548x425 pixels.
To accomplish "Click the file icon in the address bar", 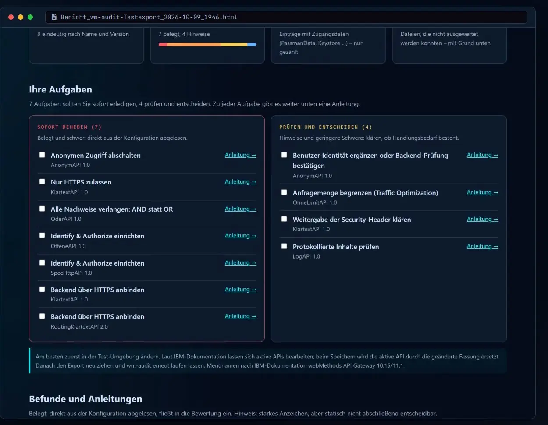I will (x=54, y=17).
